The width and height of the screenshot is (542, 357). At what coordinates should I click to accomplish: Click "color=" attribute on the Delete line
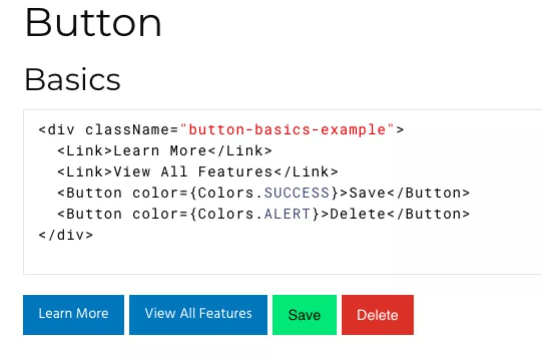[161, 214]
